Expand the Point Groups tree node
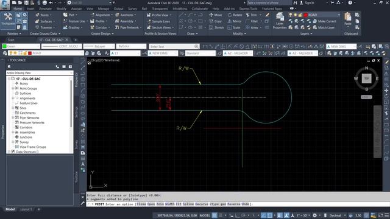 pos(13,88)
